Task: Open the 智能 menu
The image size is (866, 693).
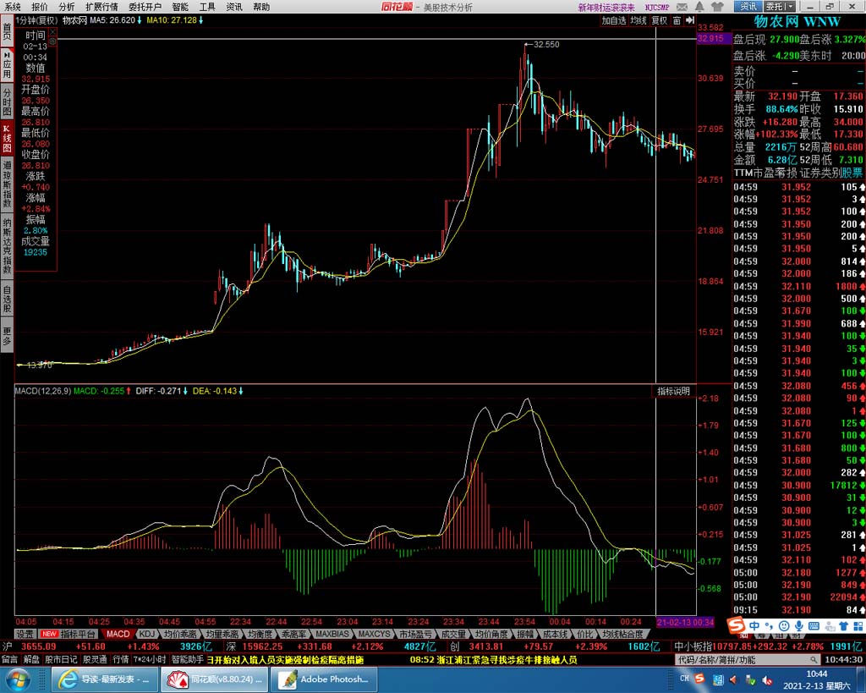Action: point(180,7)
